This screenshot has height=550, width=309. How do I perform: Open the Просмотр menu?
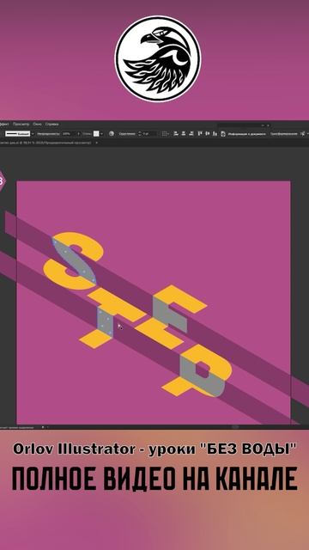pos(21,124)
